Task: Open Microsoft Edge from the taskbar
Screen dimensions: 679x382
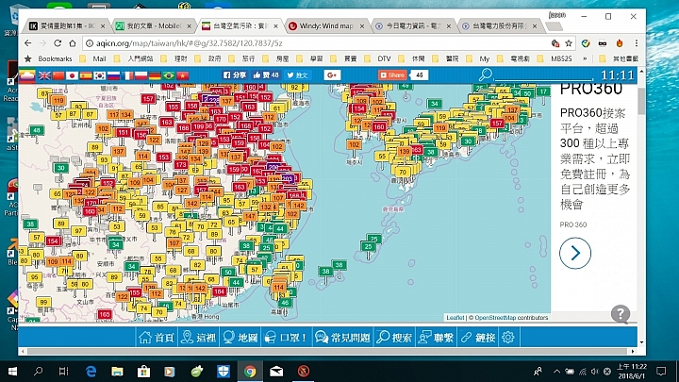Action: pos(91,372)
